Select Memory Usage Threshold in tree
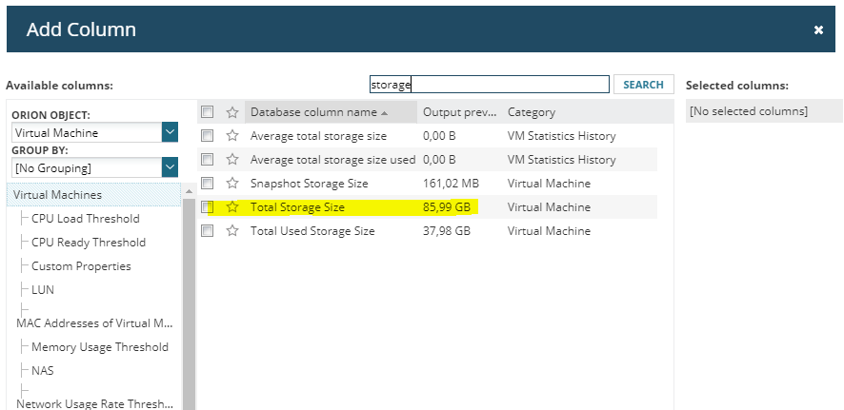 tap(100, 347)
